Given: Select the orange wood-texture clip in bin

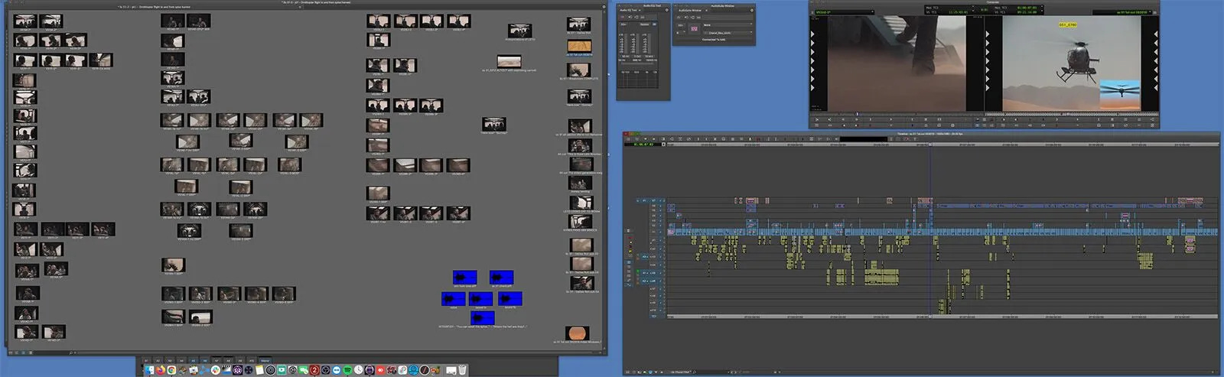Looking at the screenshot, I should tap(579, 47).
